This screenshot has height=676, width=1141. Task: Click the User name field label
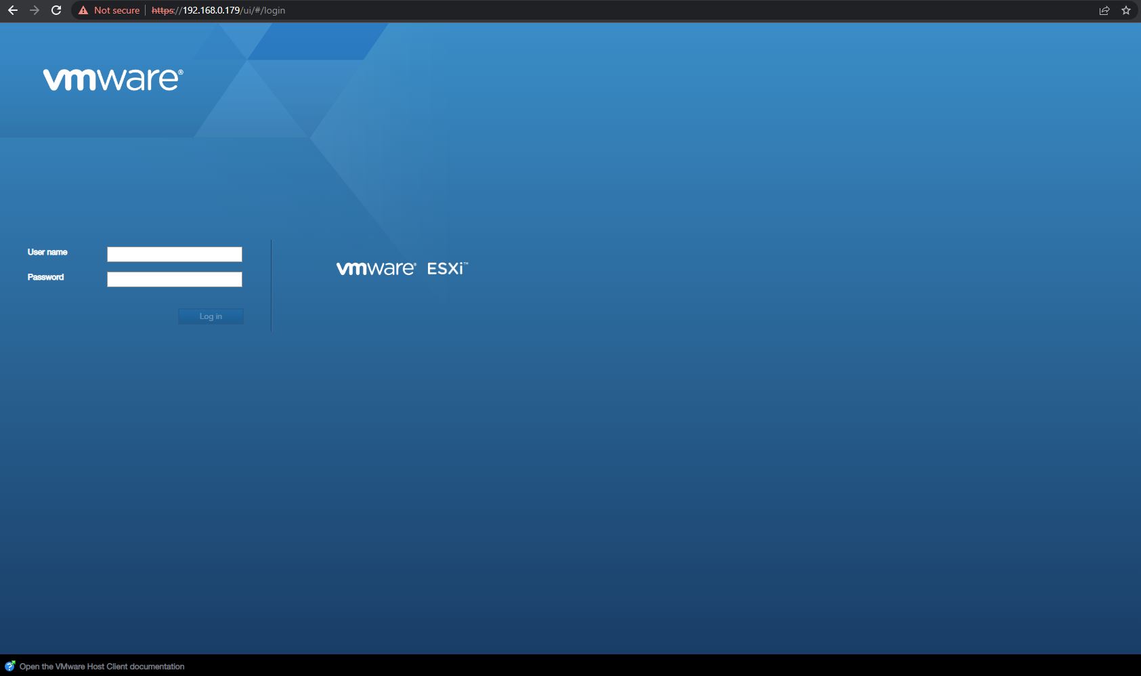[x=47, y=252]
